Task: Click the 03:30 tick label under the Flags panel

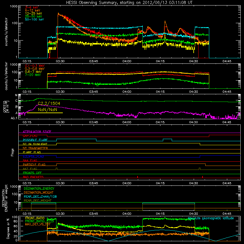Action: tap(60, 183)
